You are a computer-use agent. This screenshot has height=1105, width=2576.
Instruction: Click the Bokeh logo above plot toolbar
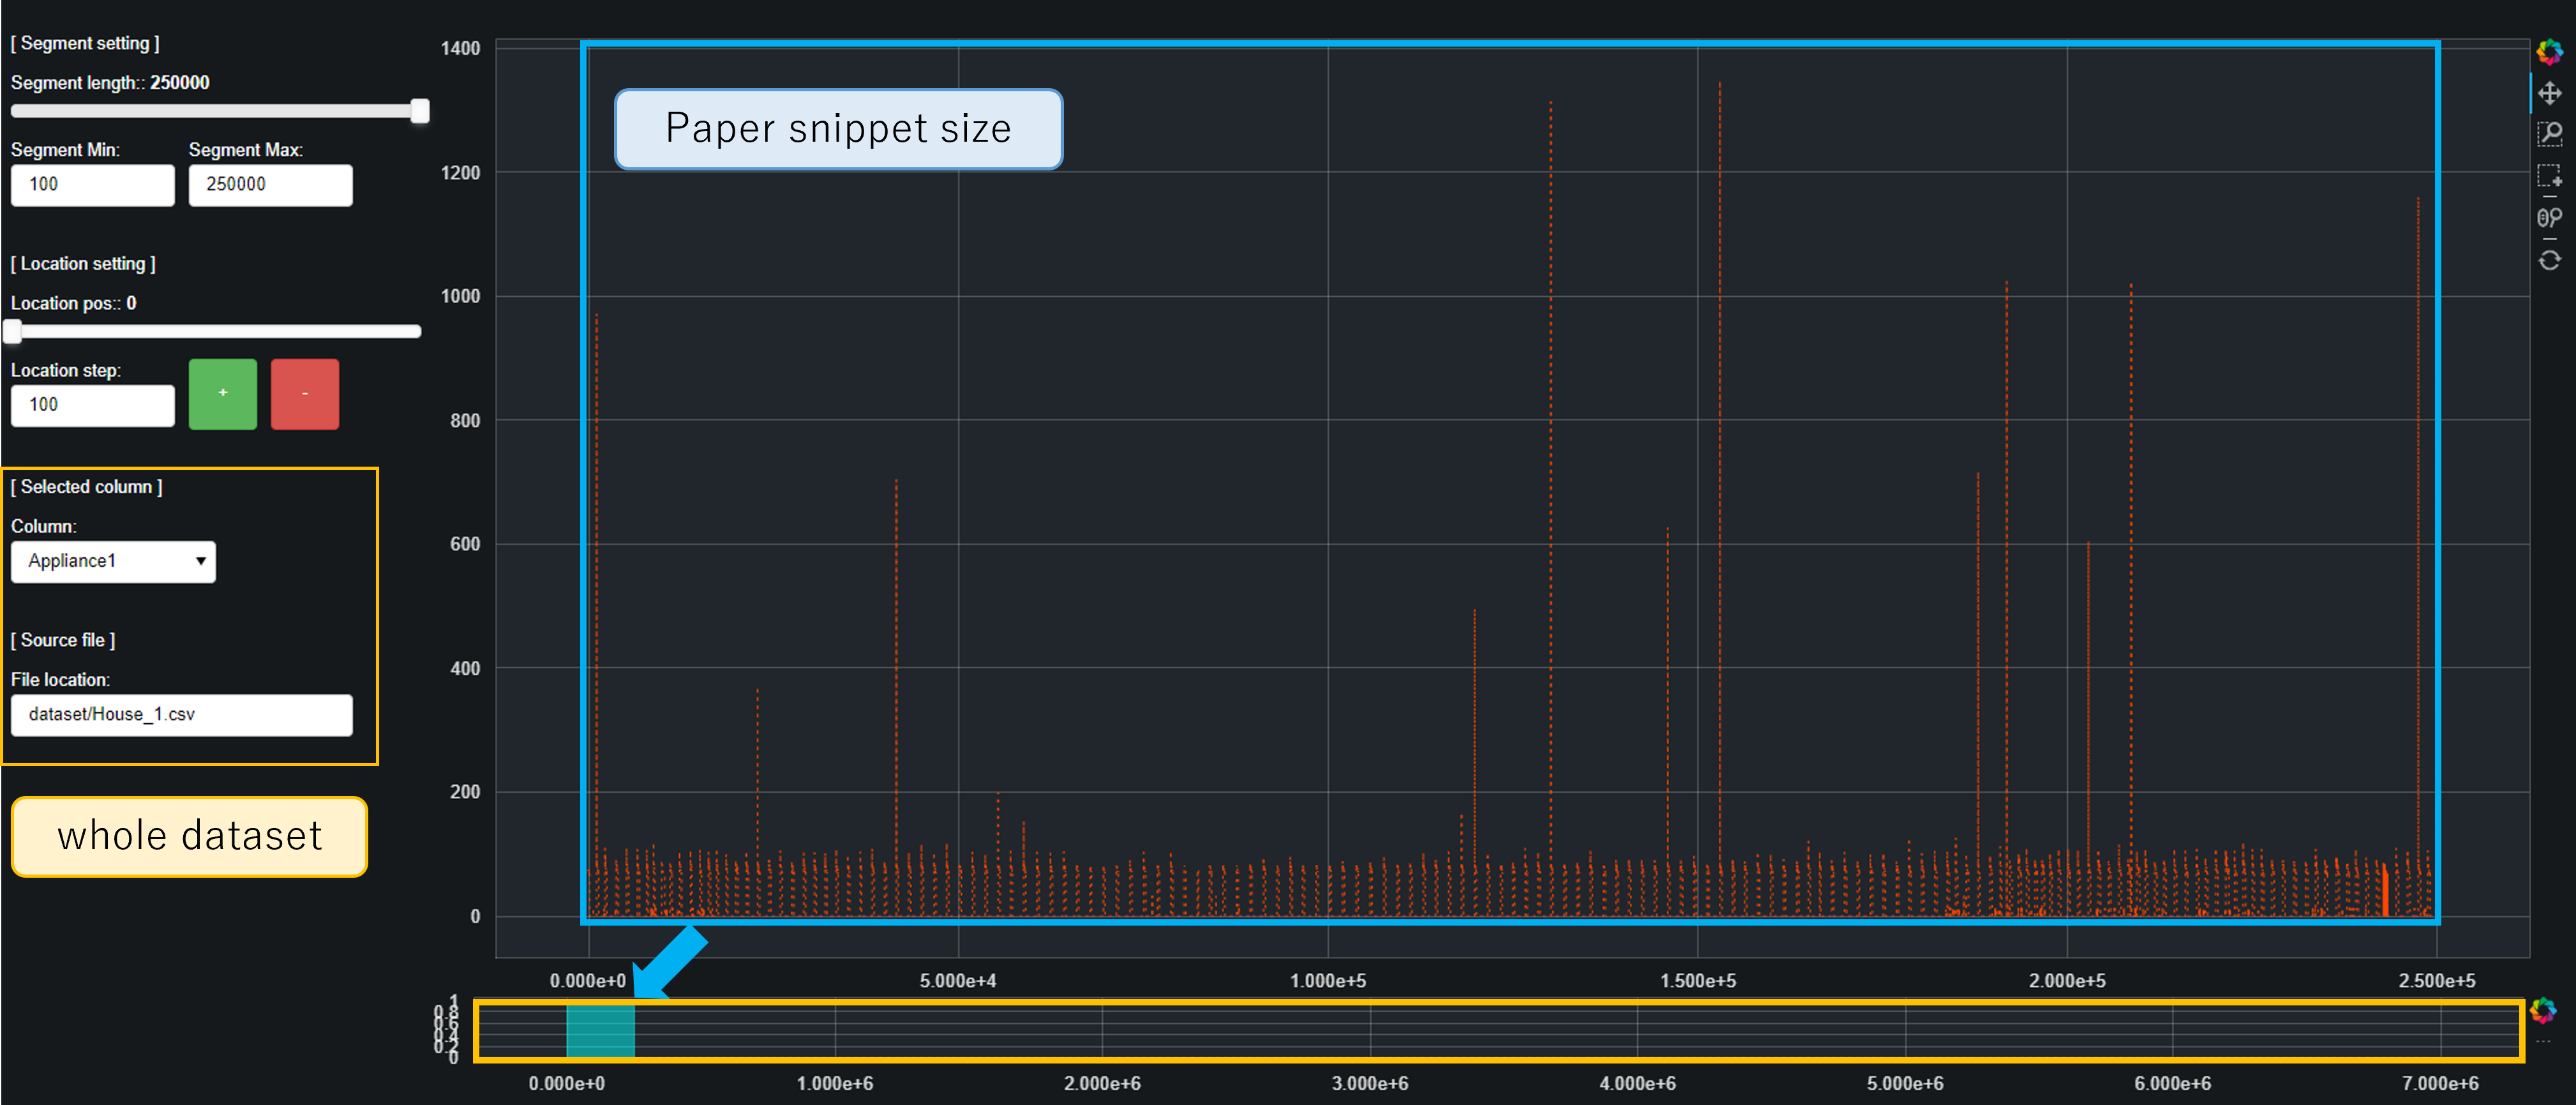[2549, 51]
